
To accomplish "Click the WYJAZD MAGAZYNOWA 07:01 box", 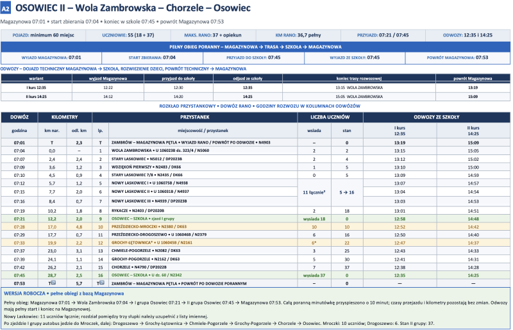I will pyautogui.click(x=51, y=58).
